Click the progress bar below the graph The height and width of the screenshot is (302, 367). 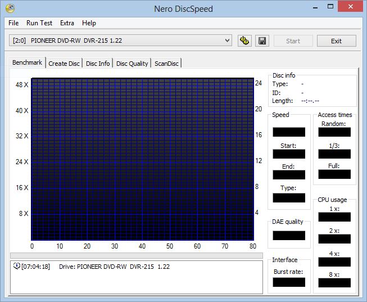click(x=136, y=255)
